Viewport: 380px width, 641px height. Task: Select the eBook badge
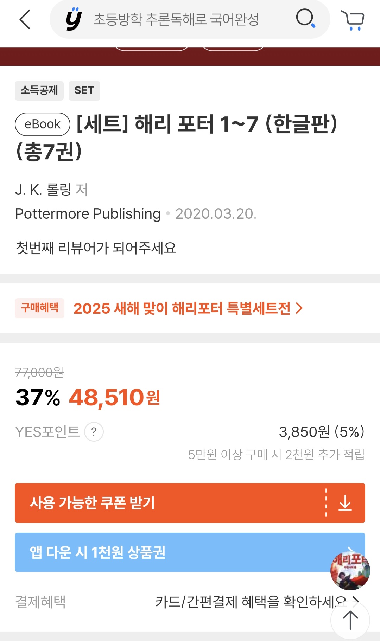click(x=43, y=124)
